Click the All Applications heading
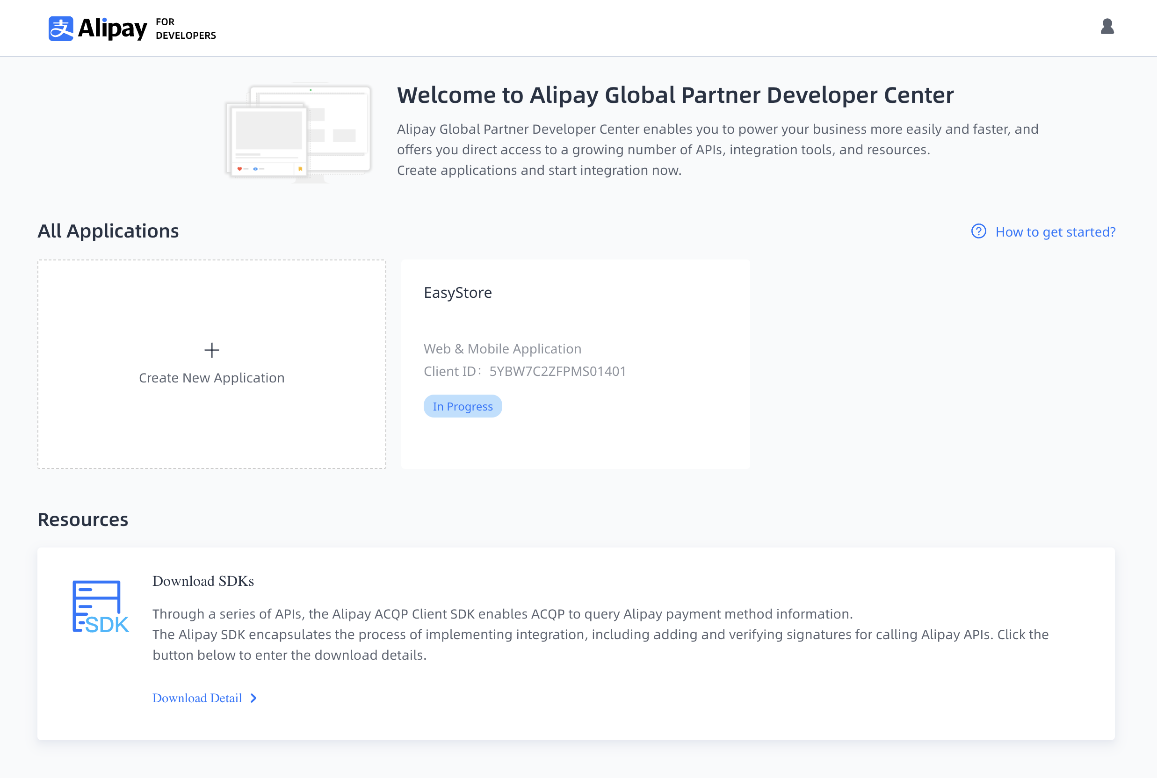 108,231
